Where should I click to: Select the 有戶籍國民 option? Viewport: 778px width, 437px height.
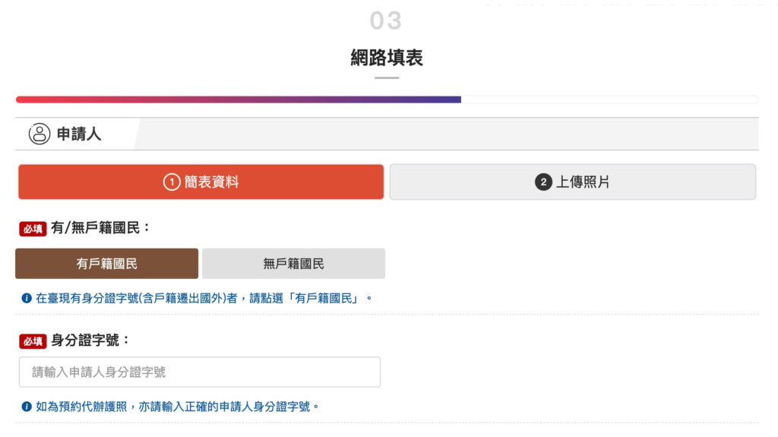[x=107, y=264]
